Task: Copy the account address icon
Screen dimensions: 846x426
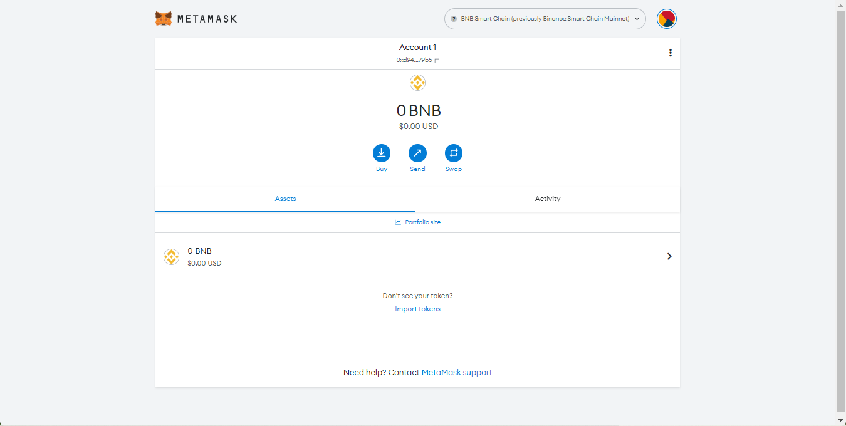Action: pyautogui.click(x=437, y=61)
